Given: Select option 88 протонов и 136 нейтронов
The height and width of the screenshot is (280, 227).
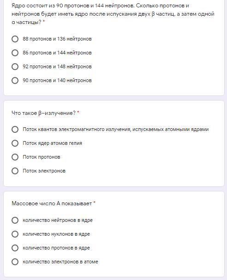Looking at the screenshot, I should tap(15, 39).
